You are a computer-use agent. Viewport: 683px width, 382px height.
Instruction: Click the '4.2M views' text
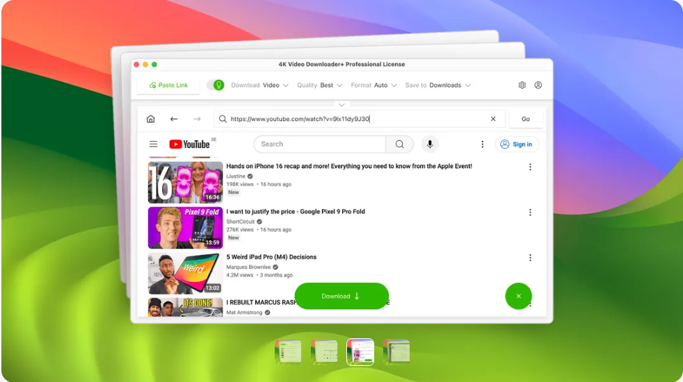(x=239, y=276)
